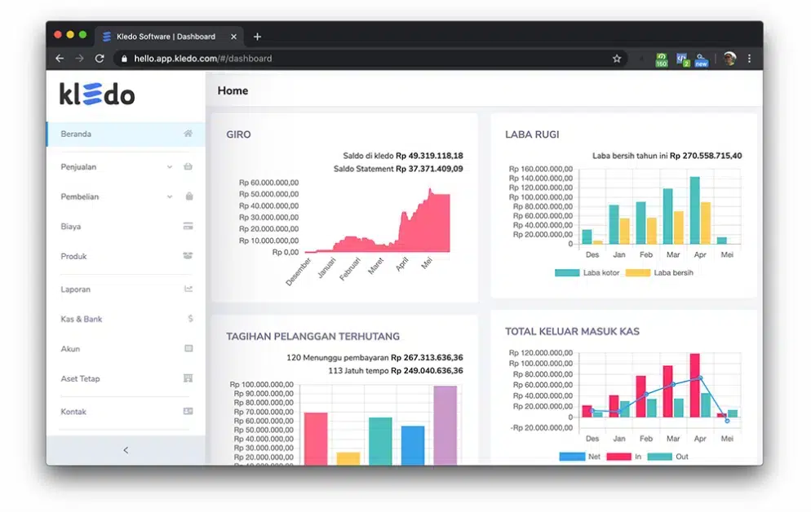Toggle Laba kotor legend in Laba Rugi chart
811x512 pixels.
[x=587, y=273]
